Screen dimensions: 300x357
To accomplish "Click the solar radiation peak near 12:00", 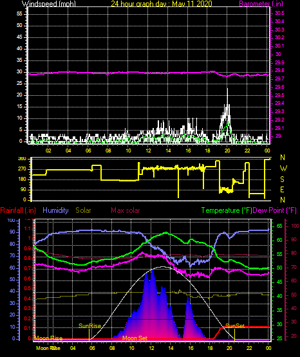I will click(x=153, y=271).
